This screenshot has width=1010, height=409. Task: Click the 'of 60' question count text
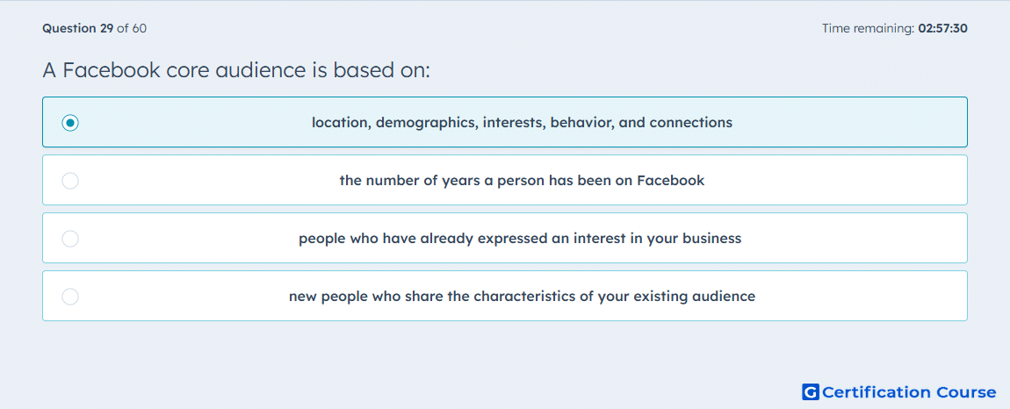132,28
